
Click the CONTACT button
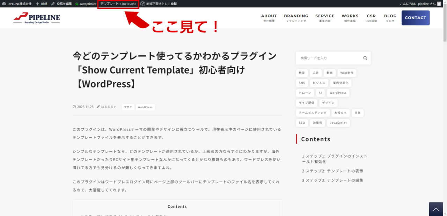[x=416, y=18]
